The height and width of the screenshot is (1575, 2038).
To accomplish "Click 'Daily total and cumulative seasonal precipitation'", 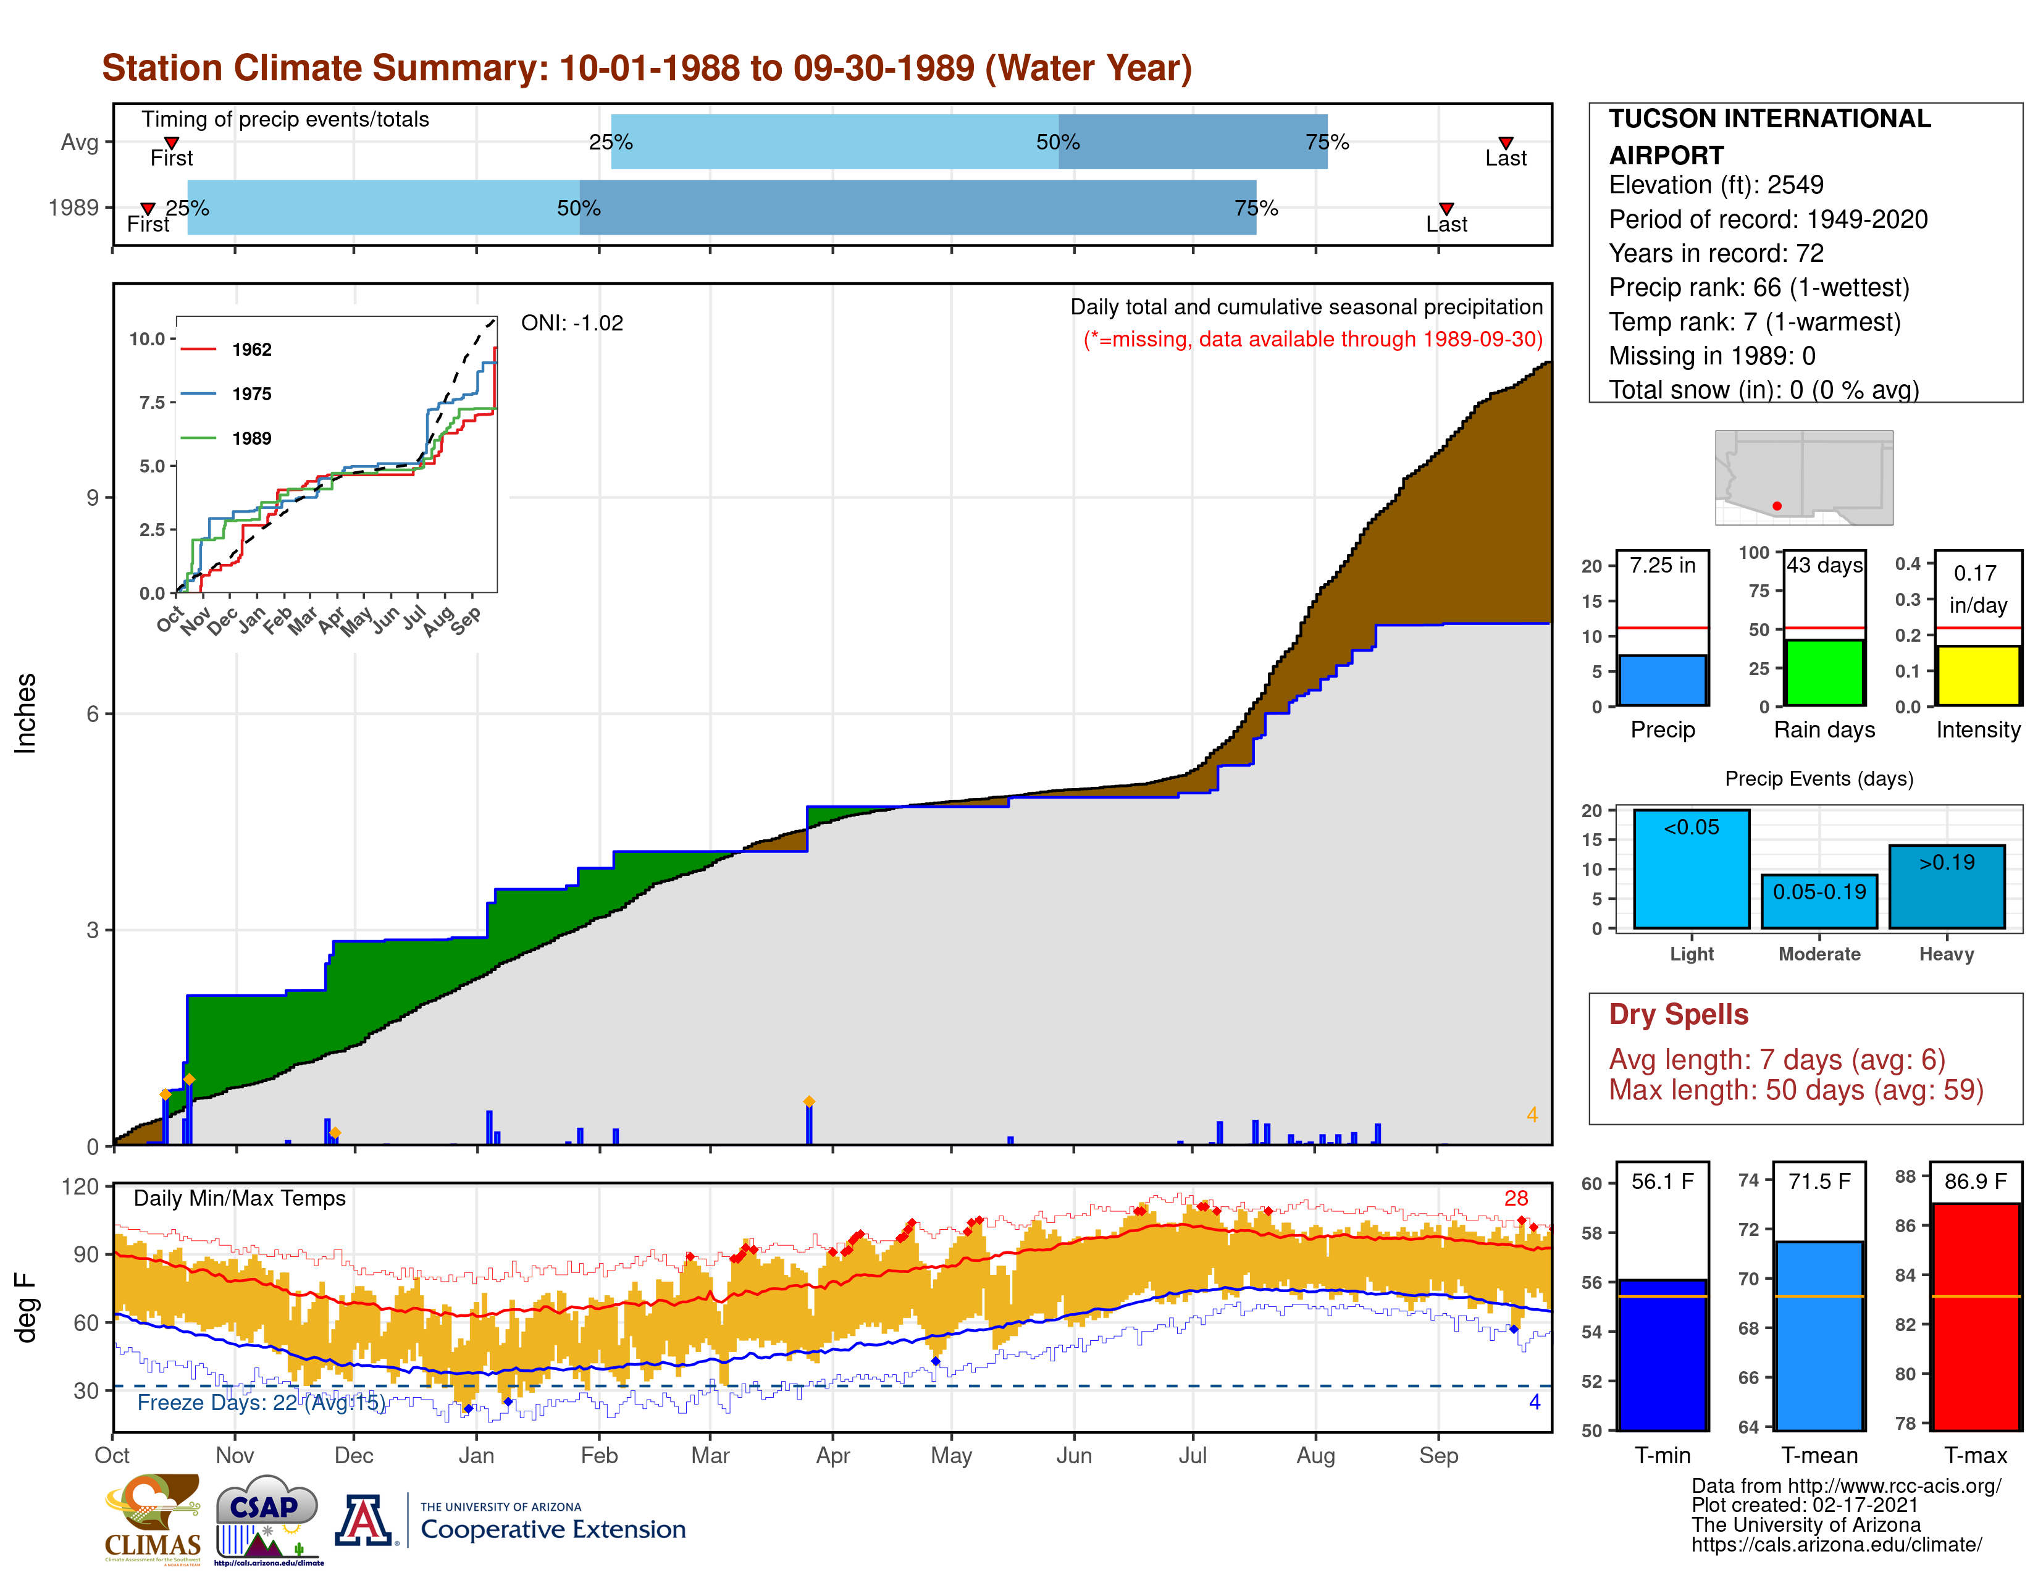I will tap(1306, 307).
